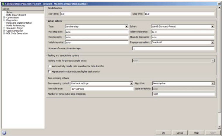Select Code Generation label in tree
This screenshot has height=136, width=222.
pyautogui.click(x=15, y=31)
